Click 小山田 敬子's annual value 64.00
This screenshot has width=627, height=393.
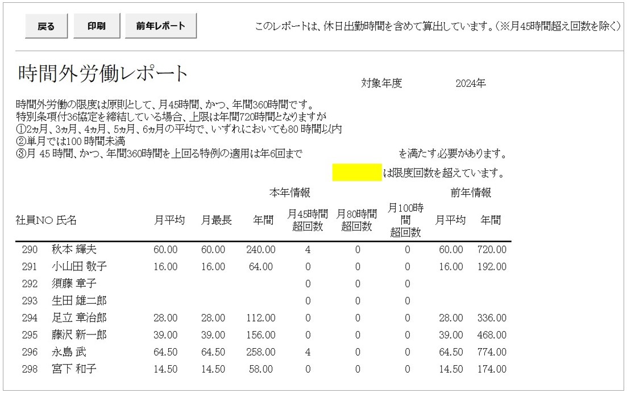261,266
